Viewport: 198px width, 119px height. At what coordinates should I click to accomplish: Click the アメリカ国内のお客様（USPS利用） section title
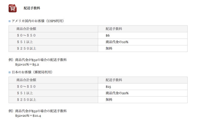point(38,21)
